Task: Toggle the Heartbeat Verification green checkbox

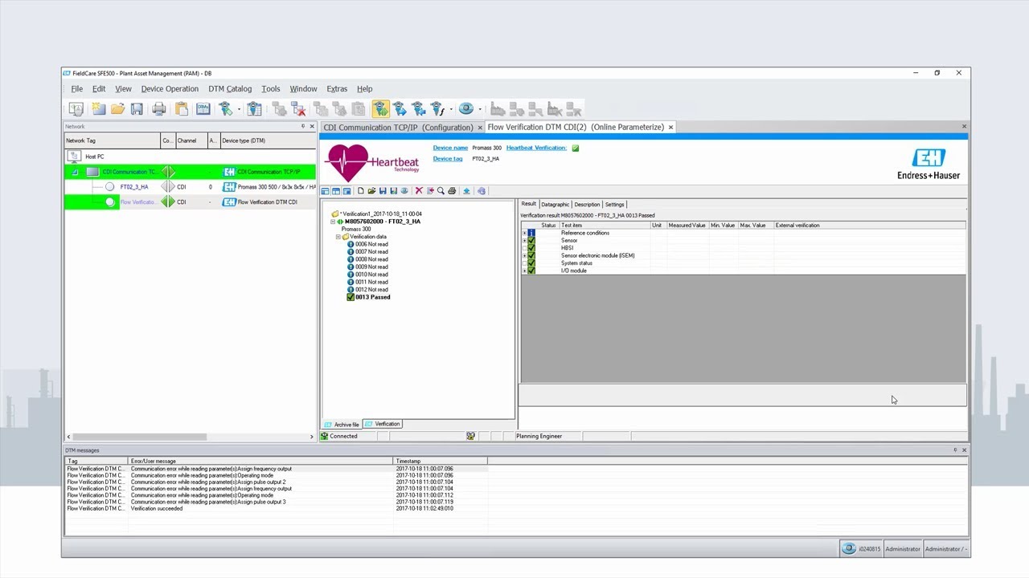Action: click(x=575, y=148)
